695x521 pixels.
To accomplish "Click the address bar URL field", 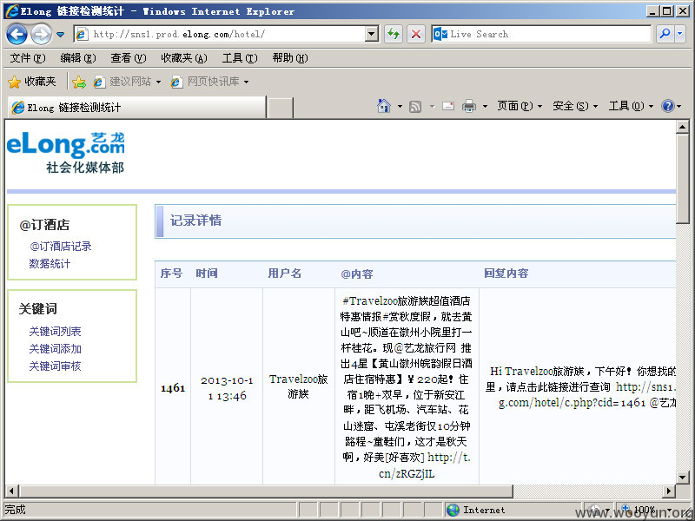I will [x=221, y=34].
